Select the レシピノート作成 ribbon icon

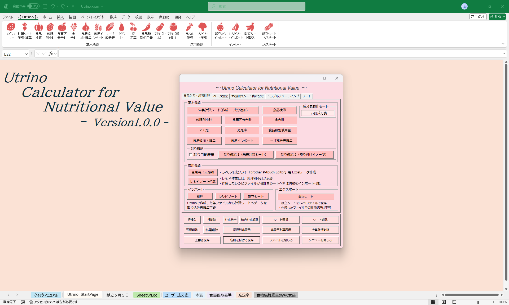point(202,30)
